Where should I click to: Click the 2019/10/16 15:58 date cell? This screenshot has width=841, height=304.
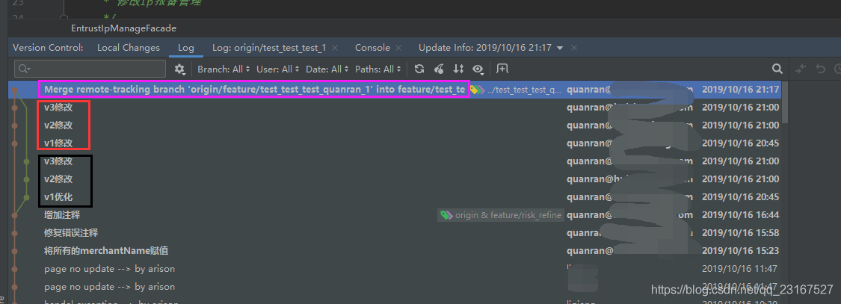[x=740, y=233]
